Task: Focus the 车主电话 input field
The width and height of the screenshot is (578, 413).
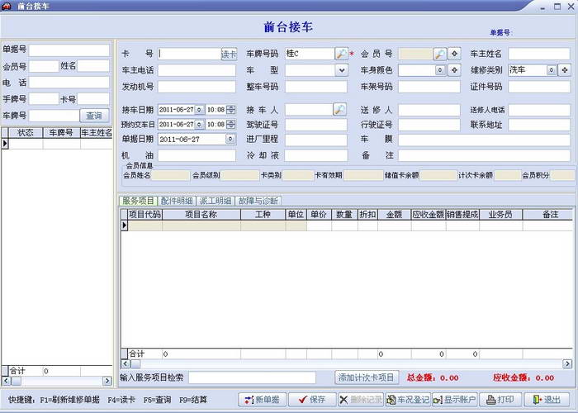Action: [197, 70]
